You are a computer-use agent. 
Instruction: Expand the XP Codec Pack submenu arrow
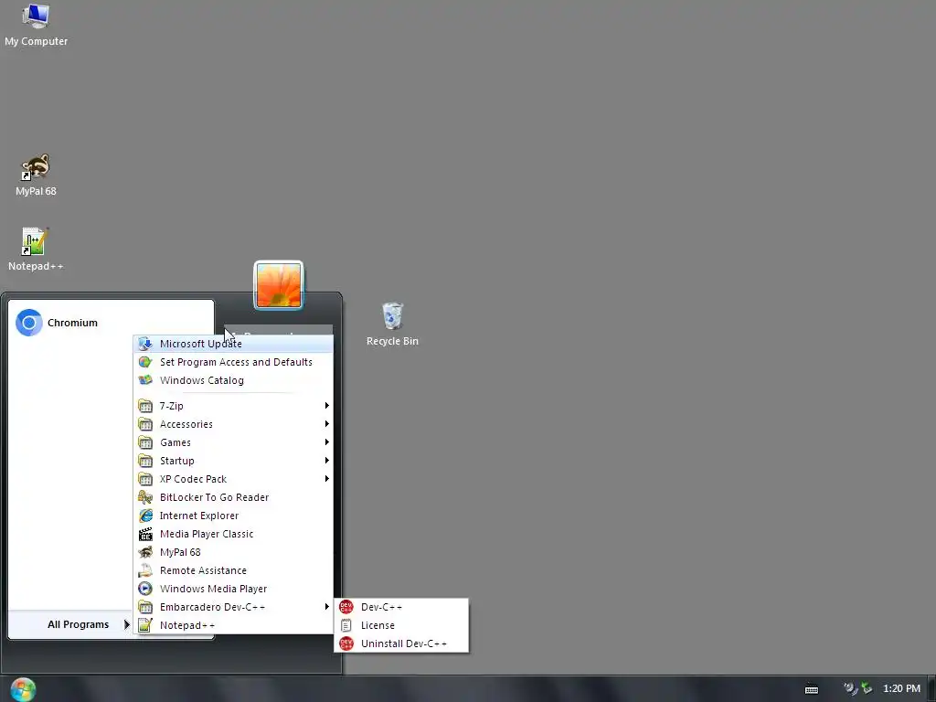click(327, 479)
